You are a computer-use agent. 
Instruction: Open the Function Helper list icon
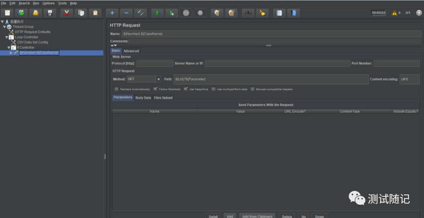click(280, 13)
